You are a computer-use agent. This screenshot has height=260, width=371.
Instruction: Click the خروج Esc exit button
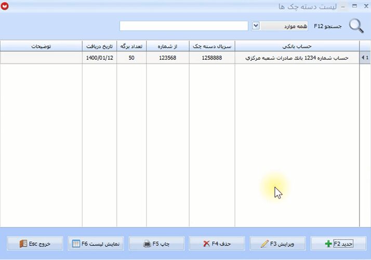(x=35, y=243)
